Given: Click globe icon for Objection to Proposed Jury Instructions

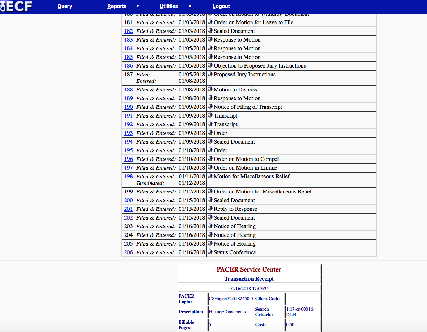Looking at the screenshot, I should [210, 65].
